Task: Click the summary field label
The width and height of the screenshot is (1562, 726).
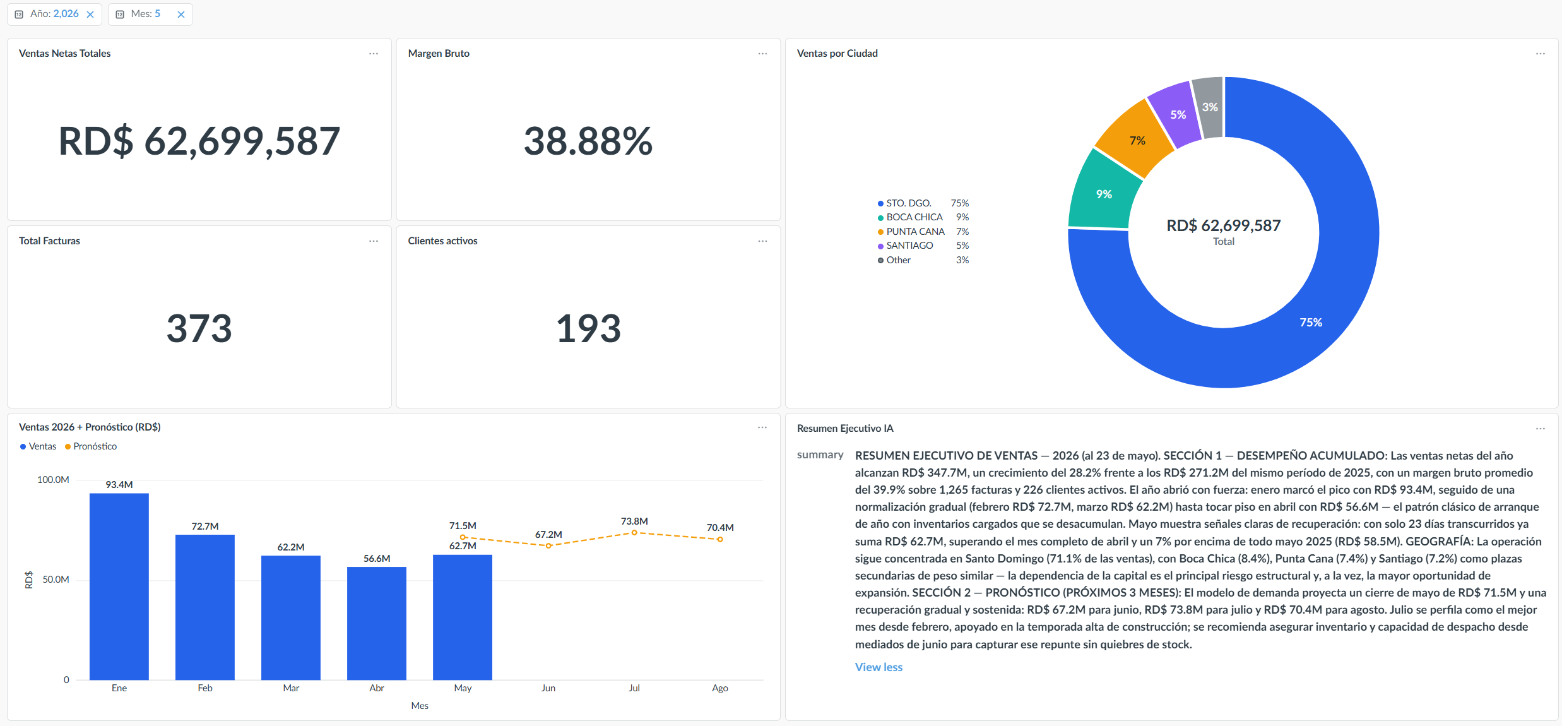Action: [x=820, y=455]
